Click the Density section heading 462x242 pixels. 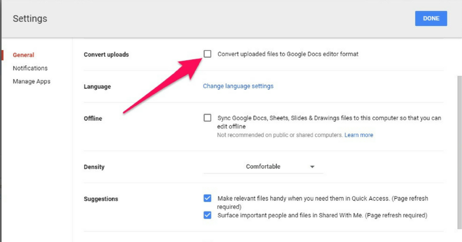click(x=94, y=167)
